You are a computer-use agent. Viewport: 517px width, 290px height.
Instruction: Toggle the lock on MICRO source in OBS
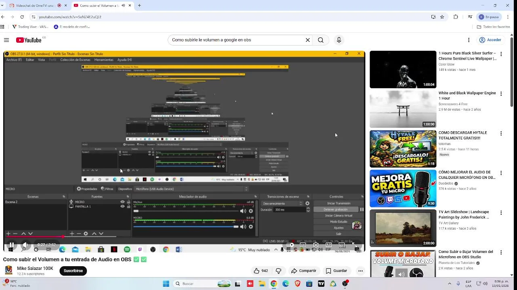128,202
